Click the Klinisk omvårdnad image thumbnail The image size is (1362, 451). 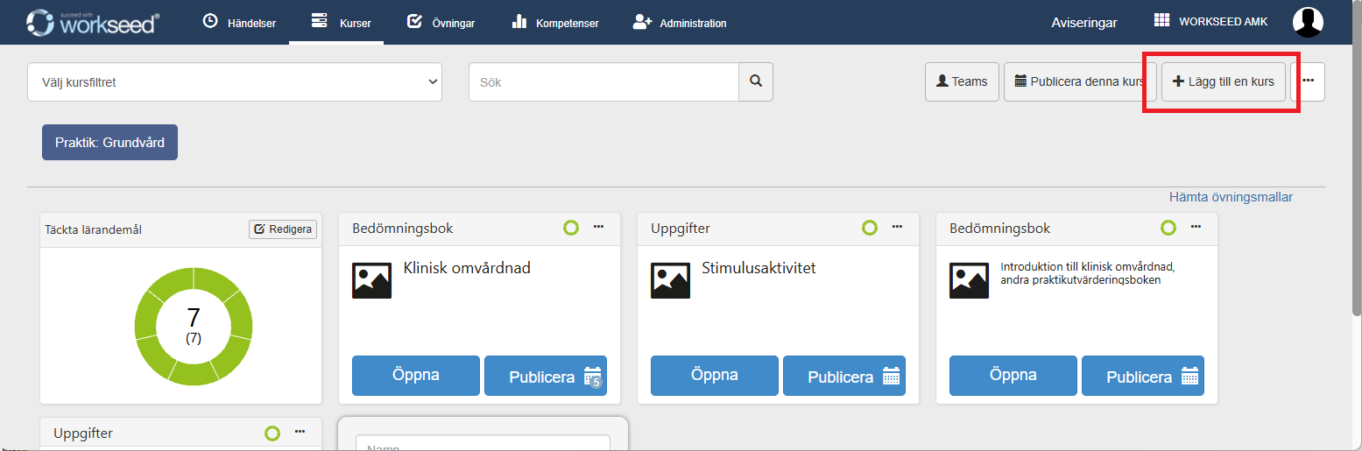[371, 280]
